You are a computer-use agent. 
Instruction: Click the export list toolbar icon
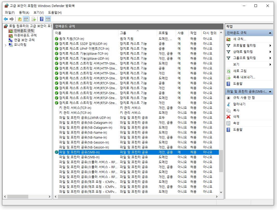point(33,19)
